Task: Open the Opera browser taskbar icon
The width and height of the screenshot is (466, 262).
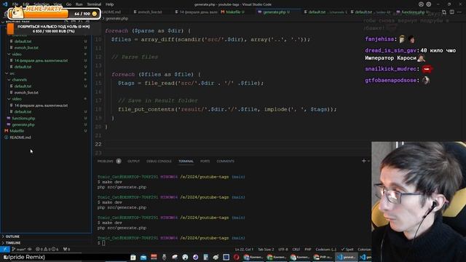Action: pyautogui.click(x=236, y=257)
